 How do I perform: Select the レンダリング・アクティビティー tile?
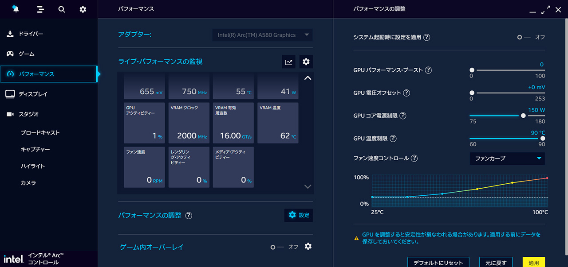[189, 167]
